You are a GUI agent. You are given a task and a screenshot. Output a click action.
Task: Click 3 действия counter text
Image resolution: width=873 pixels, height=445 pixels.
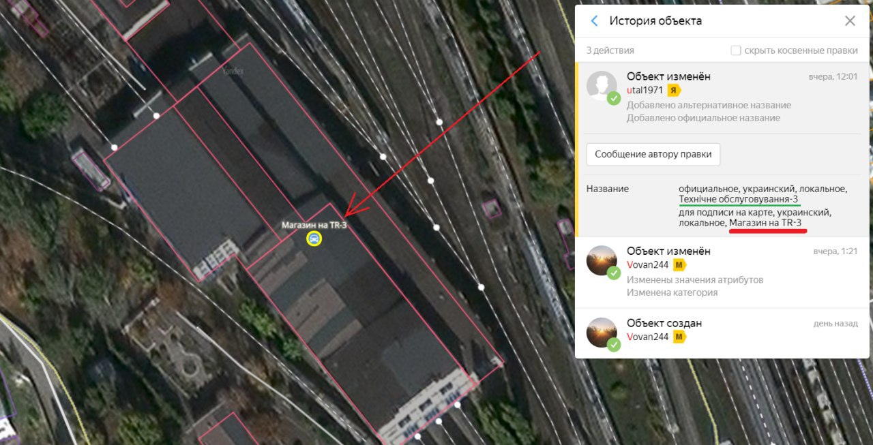tap(610, 50)
